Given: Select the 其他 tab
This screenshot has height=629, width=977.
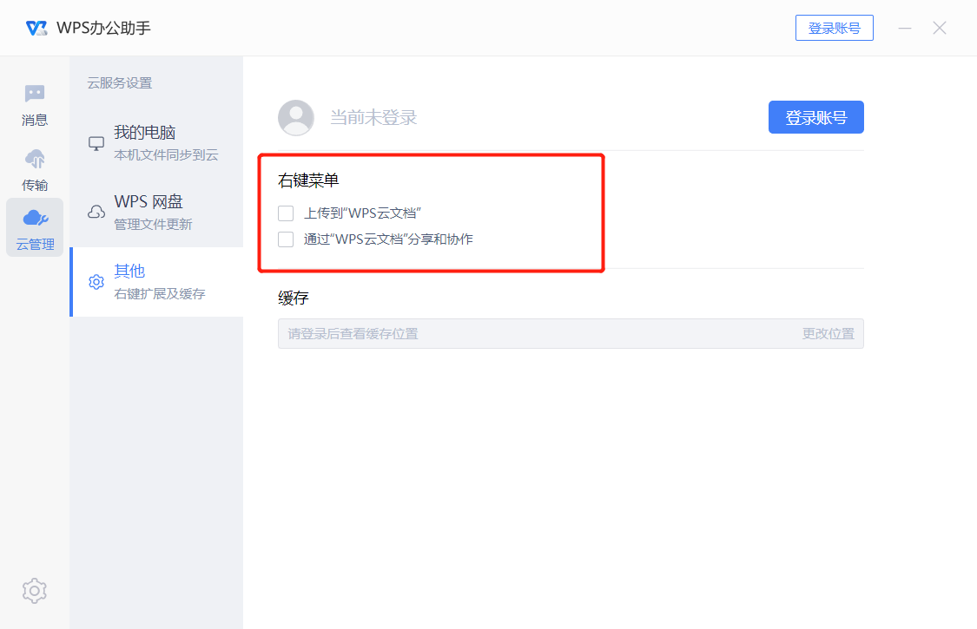Looking at the screenshot, I should pyautogui.click(x=156, y=282).
